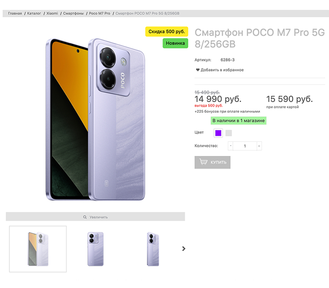Select second thumbnail of phone back

pos(95,249)
